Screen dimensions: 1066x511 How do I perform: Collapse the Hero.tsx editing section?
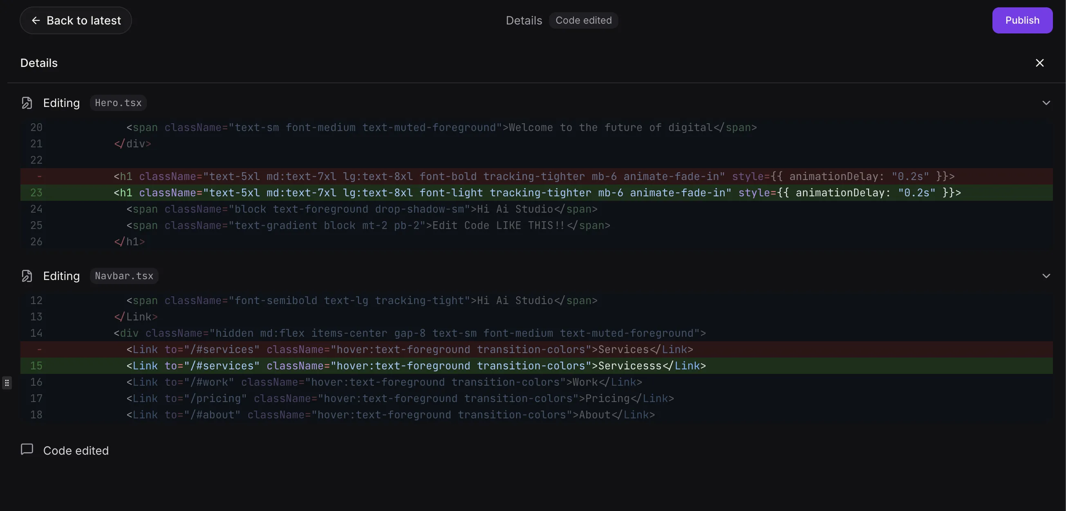(x=1046, y=103)
